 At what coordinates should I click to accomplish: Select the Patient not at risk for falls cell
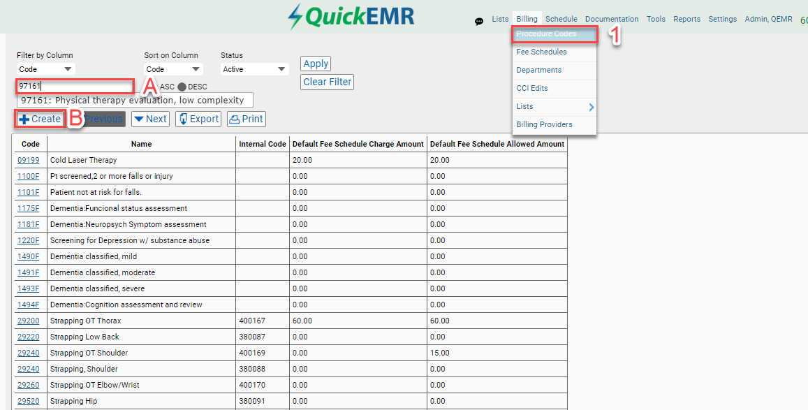coord(141,192)
